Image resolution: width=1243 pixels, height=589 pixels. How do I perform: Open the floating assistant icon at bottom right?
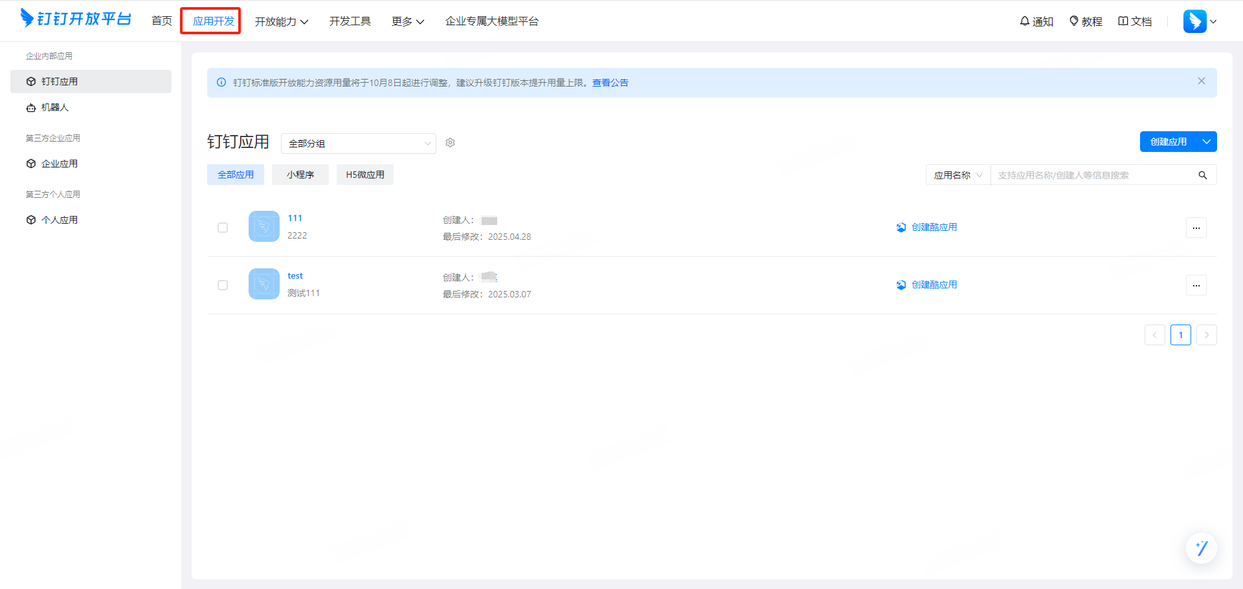[1202, 548]
